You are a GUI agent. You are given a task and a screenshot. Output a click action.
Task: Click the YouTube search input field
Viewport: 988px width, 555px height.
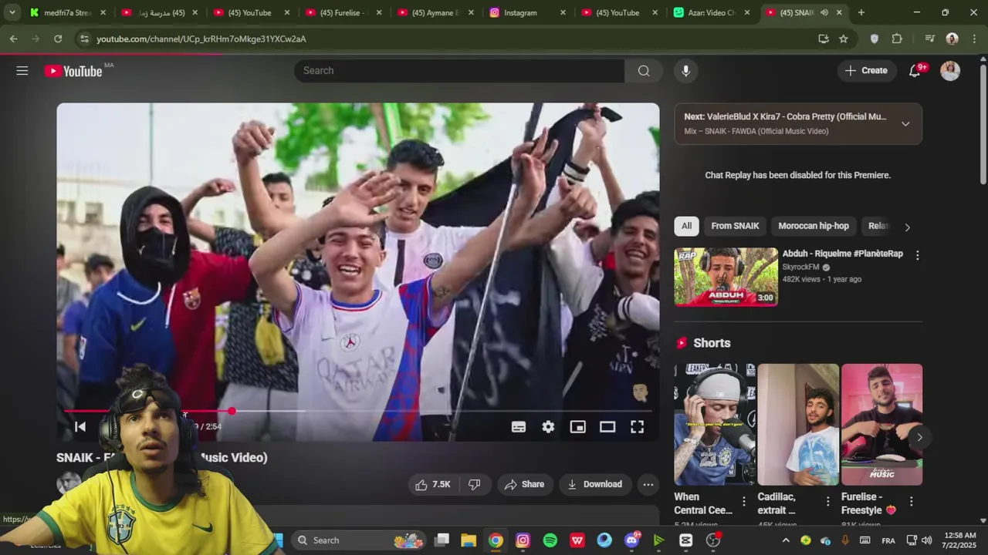[x=459, y=71]
